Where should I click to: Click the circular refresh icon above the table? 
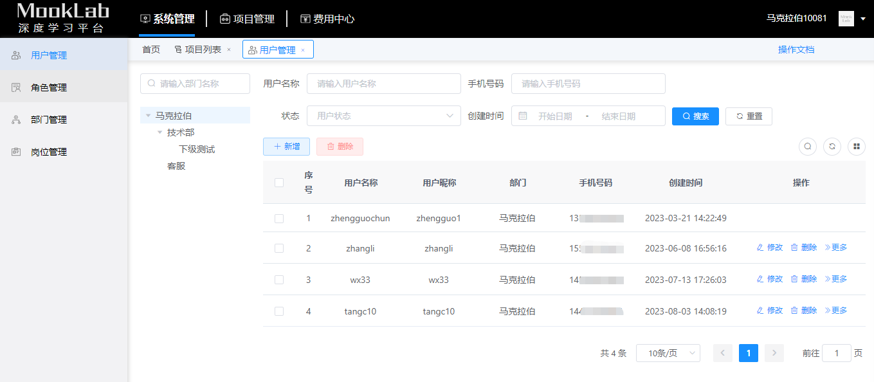(832, 147)
